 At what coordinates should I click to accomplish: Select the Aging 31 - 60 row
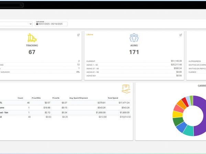[134, 68]
